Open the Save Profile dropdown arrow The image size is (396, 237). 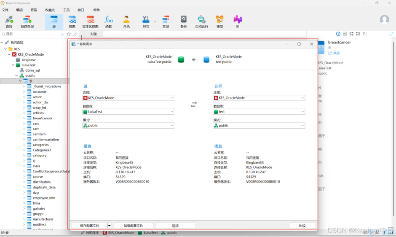coord(110,225)
